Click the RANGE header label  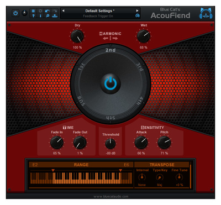(x=81, y=165)
